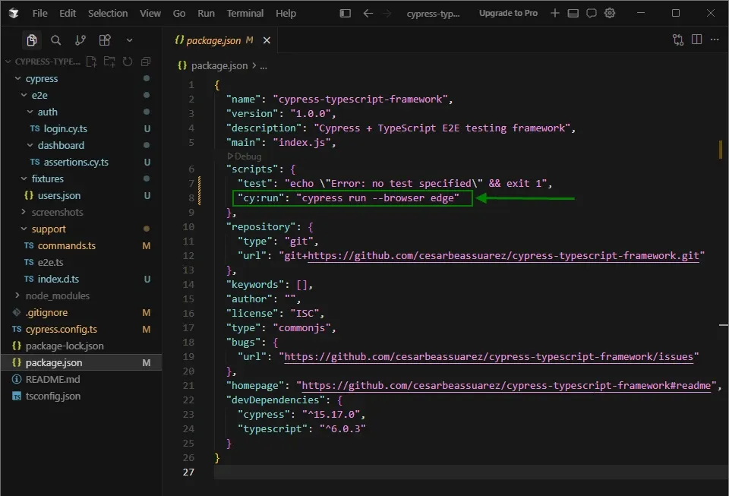Click the plus icon in title bar

click(x=554, y=13)
